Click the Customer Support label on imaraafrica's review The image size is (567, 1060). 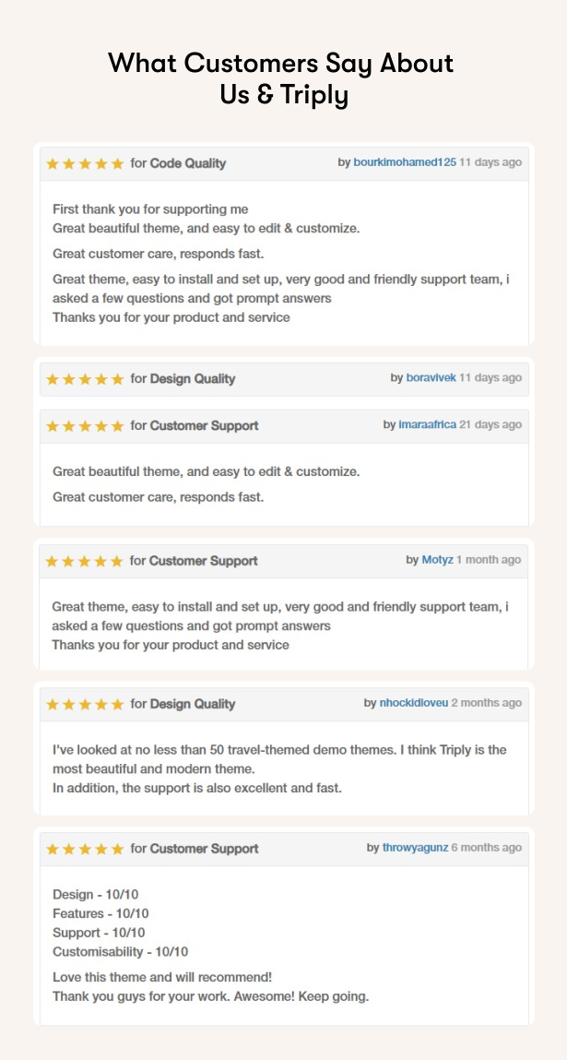204,426
